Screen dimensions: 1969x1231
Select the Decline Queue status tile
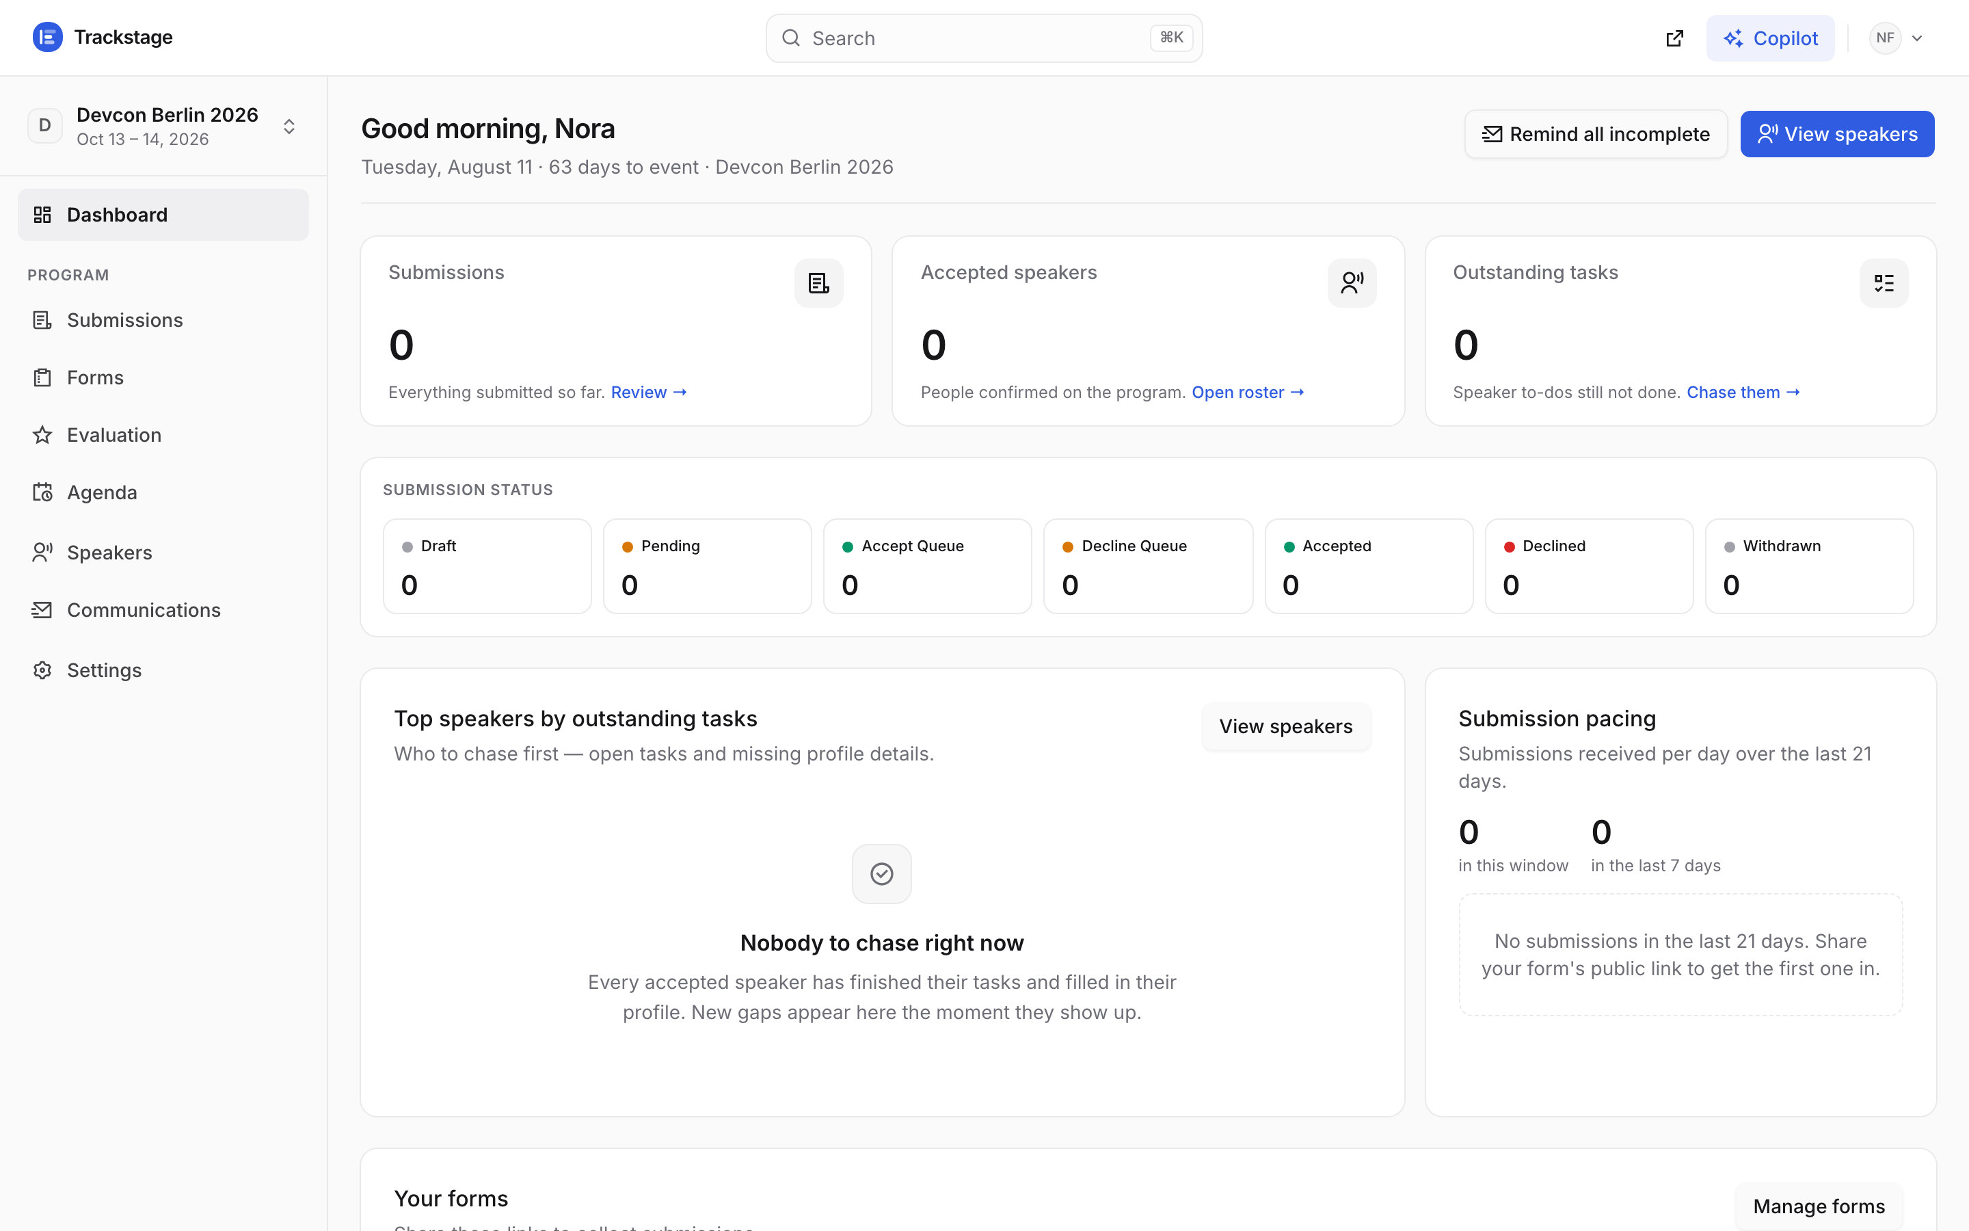[x=1148, y=566]
